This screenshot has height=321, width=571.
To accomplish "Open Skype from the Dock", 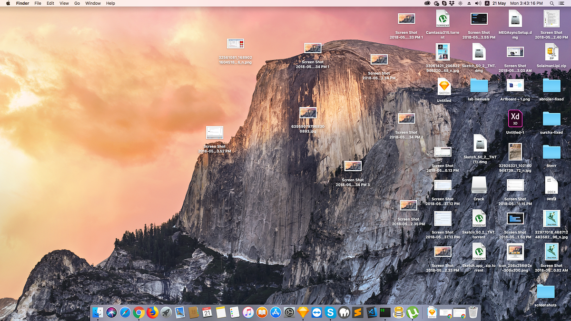I will pyautogui.click(x=331, y=312).
